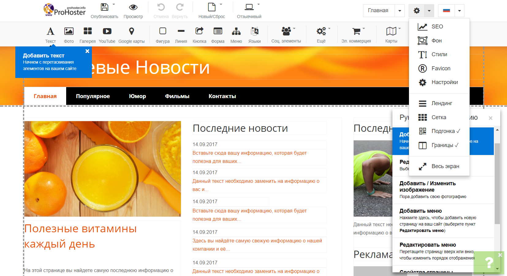This screenshot has height=276, width=507.
Task: Select the Button element tool
Action: tap(199, 31)
